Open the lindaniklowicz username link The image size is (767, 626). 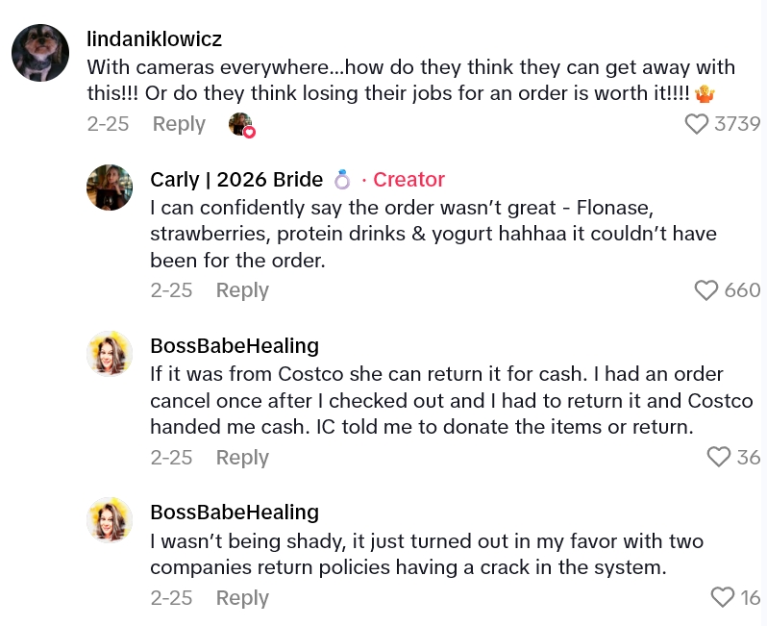click(x=154, y=39)
